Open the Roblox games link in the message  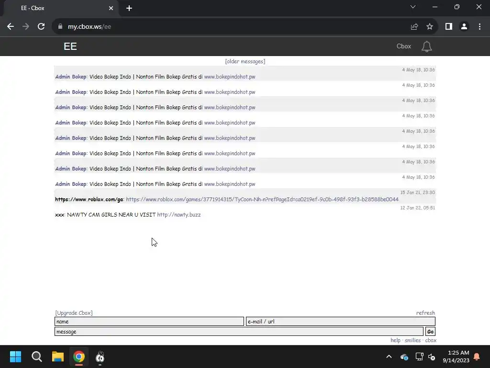[x=262, y=199]
